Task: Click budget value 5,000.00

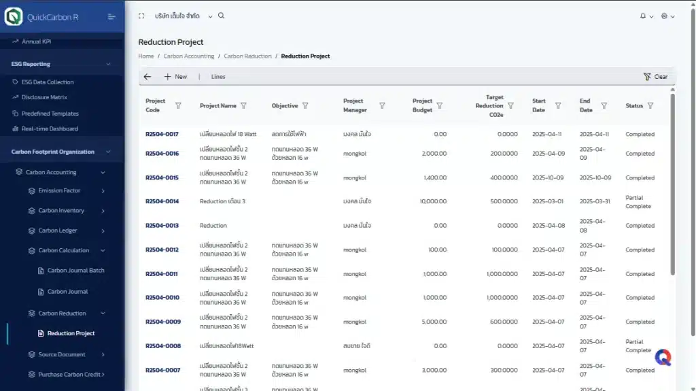Action: (x=434, y=322)
